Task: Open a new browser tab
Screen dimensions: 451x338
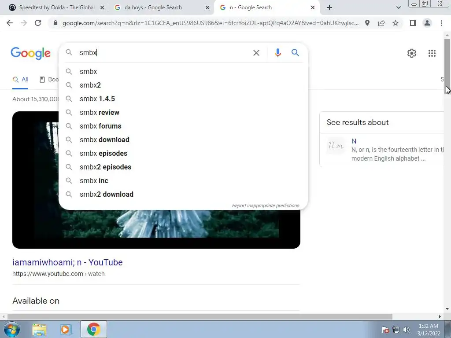Action: tap(329, 7)
